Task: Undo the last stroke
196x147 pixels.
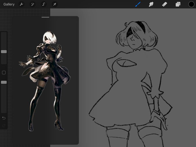Action: point(4,118)
